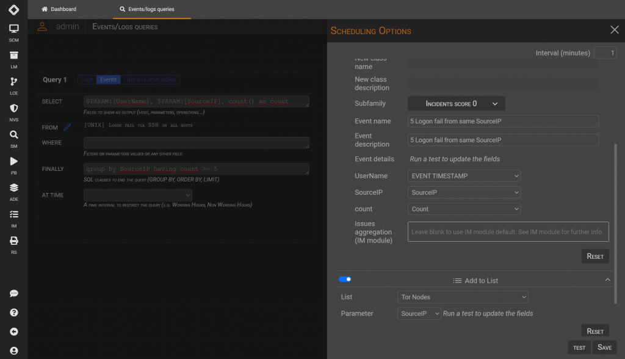The image size is (625, 359).
Task: Select the Logs query source tab
Action: click(x=87, y=80)
